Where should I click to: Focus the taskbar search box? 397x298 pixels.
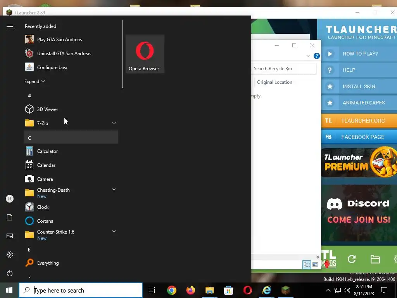click(81, 290)
